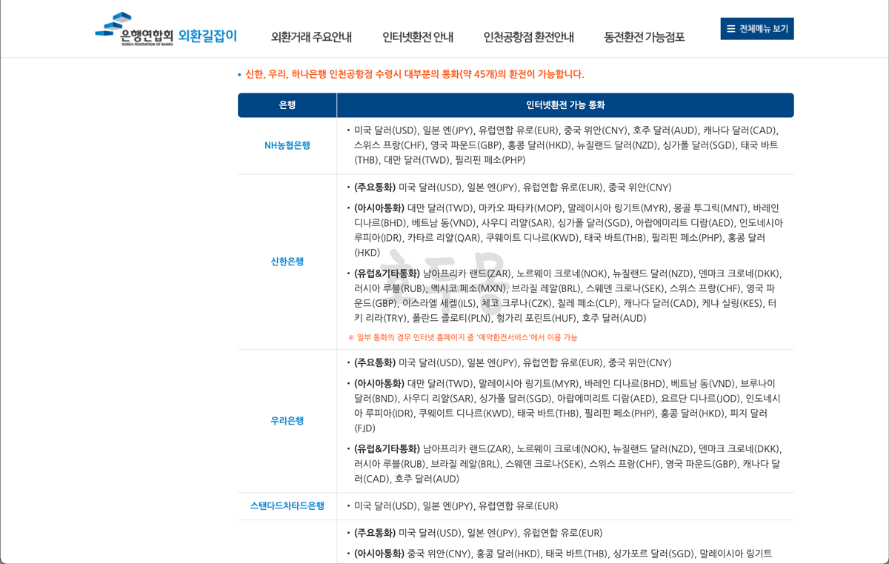Click the 은행 column header
Screen dimensions: 889x564
tap(287, 105)
